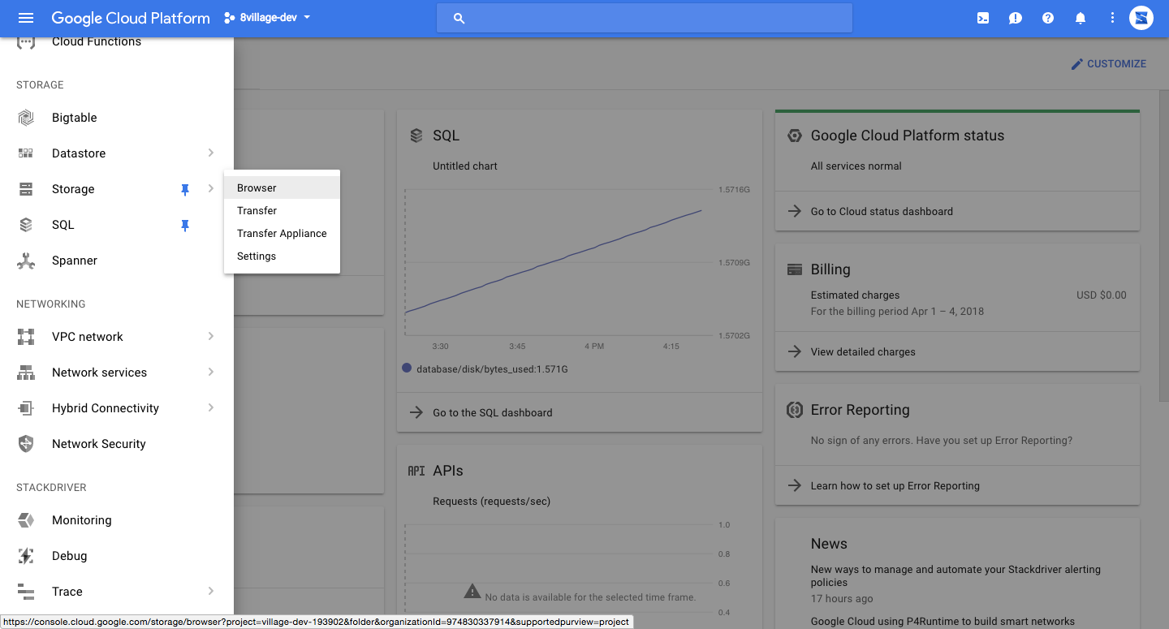Activate Cloud Shell icon in header
This screenshot has height=629, width=1169.
(983, 18)
